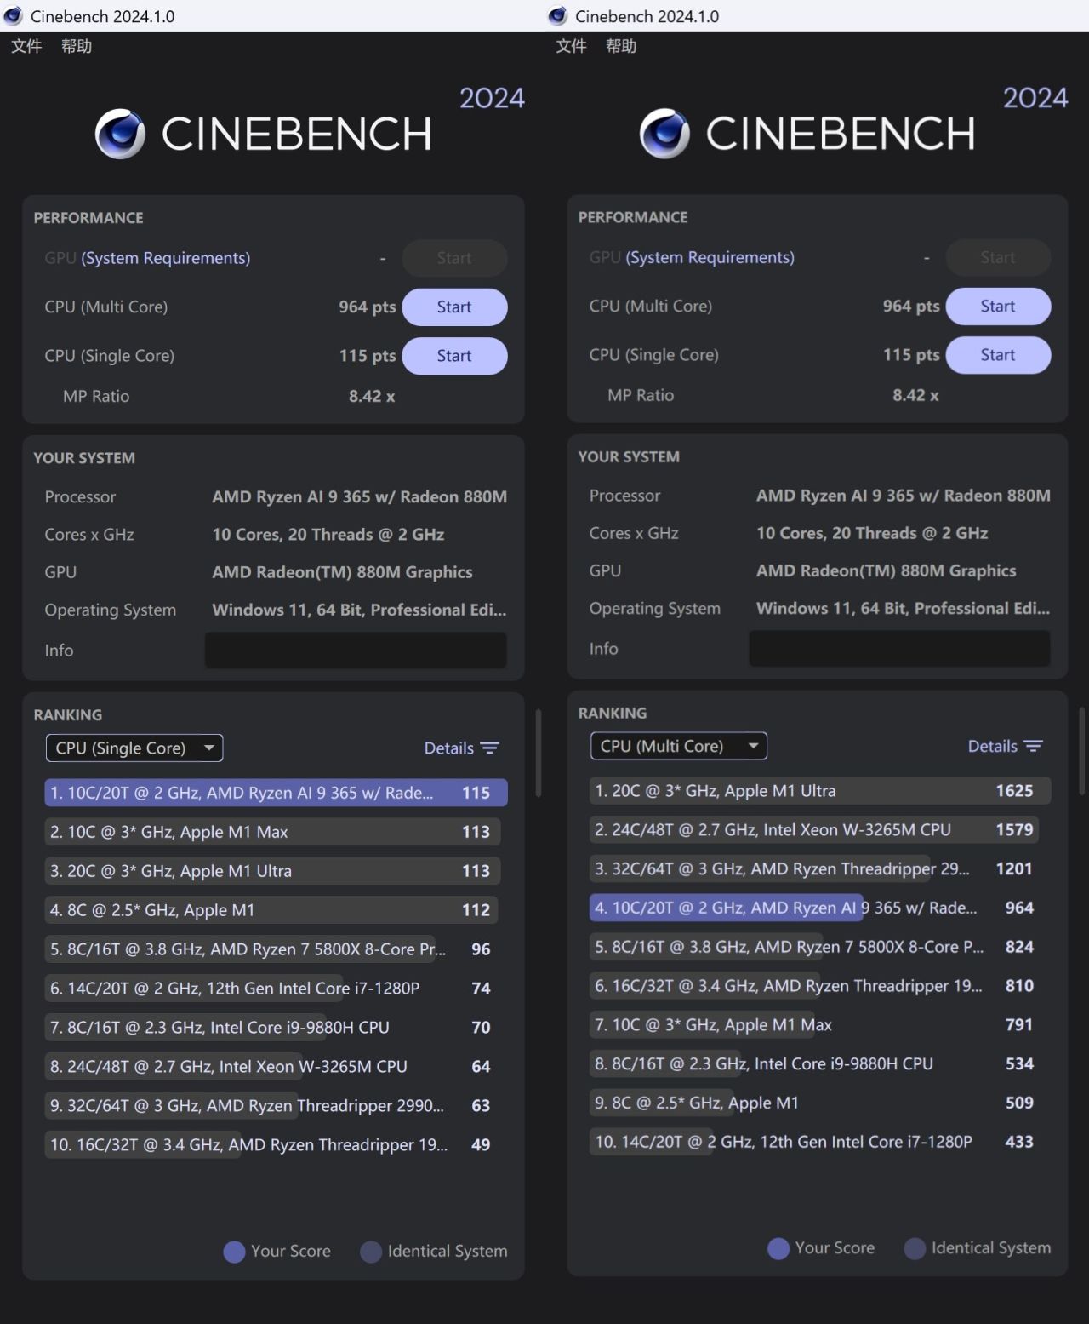1089x1324 pixels.
Task: Select the Ryzen 7 5800X row scoring 824
Action: [820, 948]
